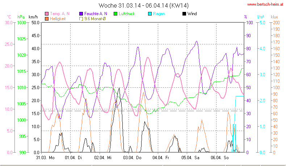Select the Helligkeit legend label
286x166 pixels.
pos(58,19)
